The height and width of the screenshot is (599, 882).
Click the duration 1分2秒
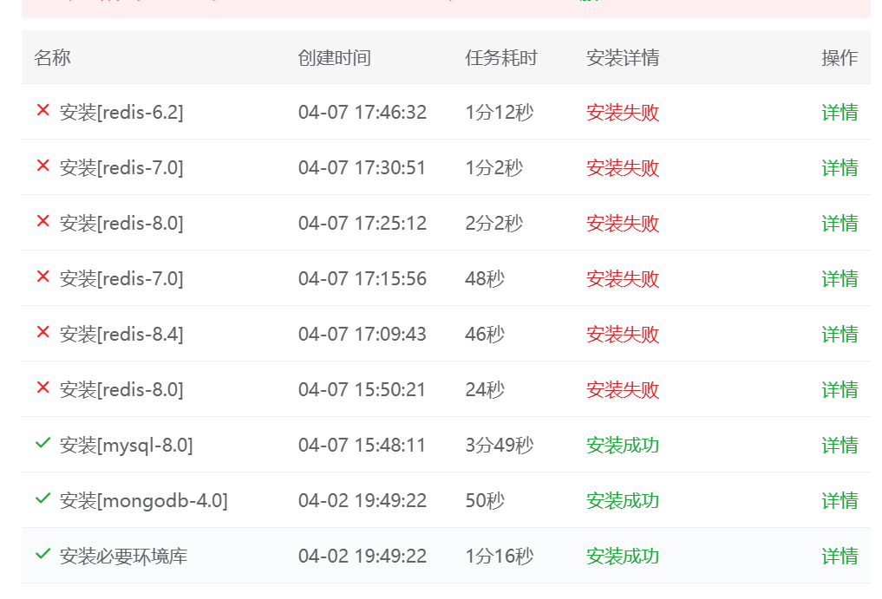point(493,167)
